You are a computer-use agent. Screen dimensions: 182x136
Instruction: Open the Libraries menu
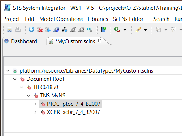point(98,19)
